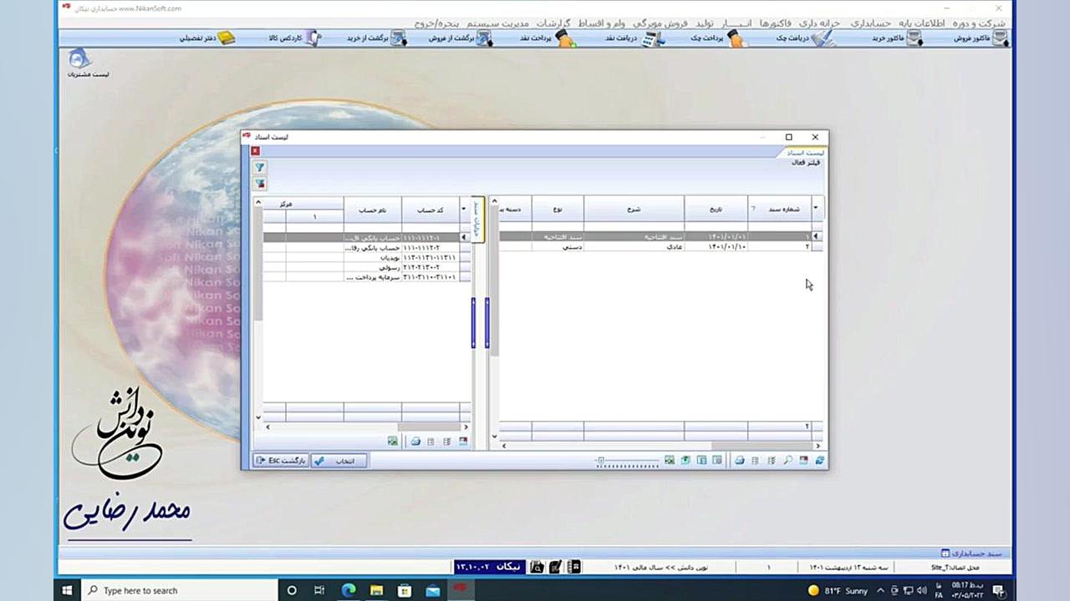Screen dimensions: 1070x601
Task: Open the فاکتور فروش sales invoice toolbar button
Action: [x=981, y=38]
